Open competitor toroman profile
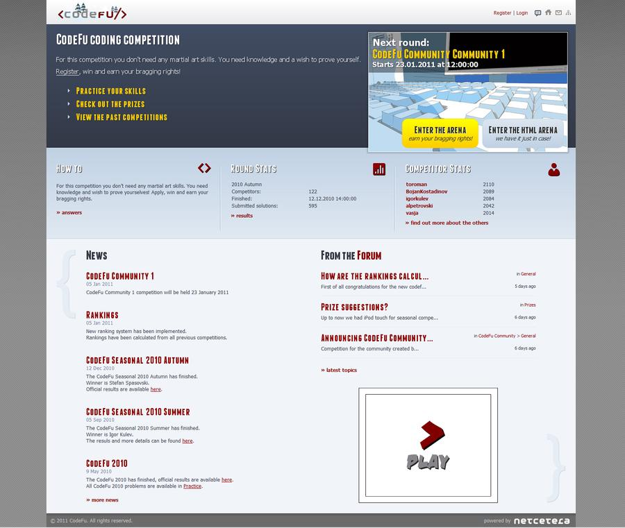 416,185
